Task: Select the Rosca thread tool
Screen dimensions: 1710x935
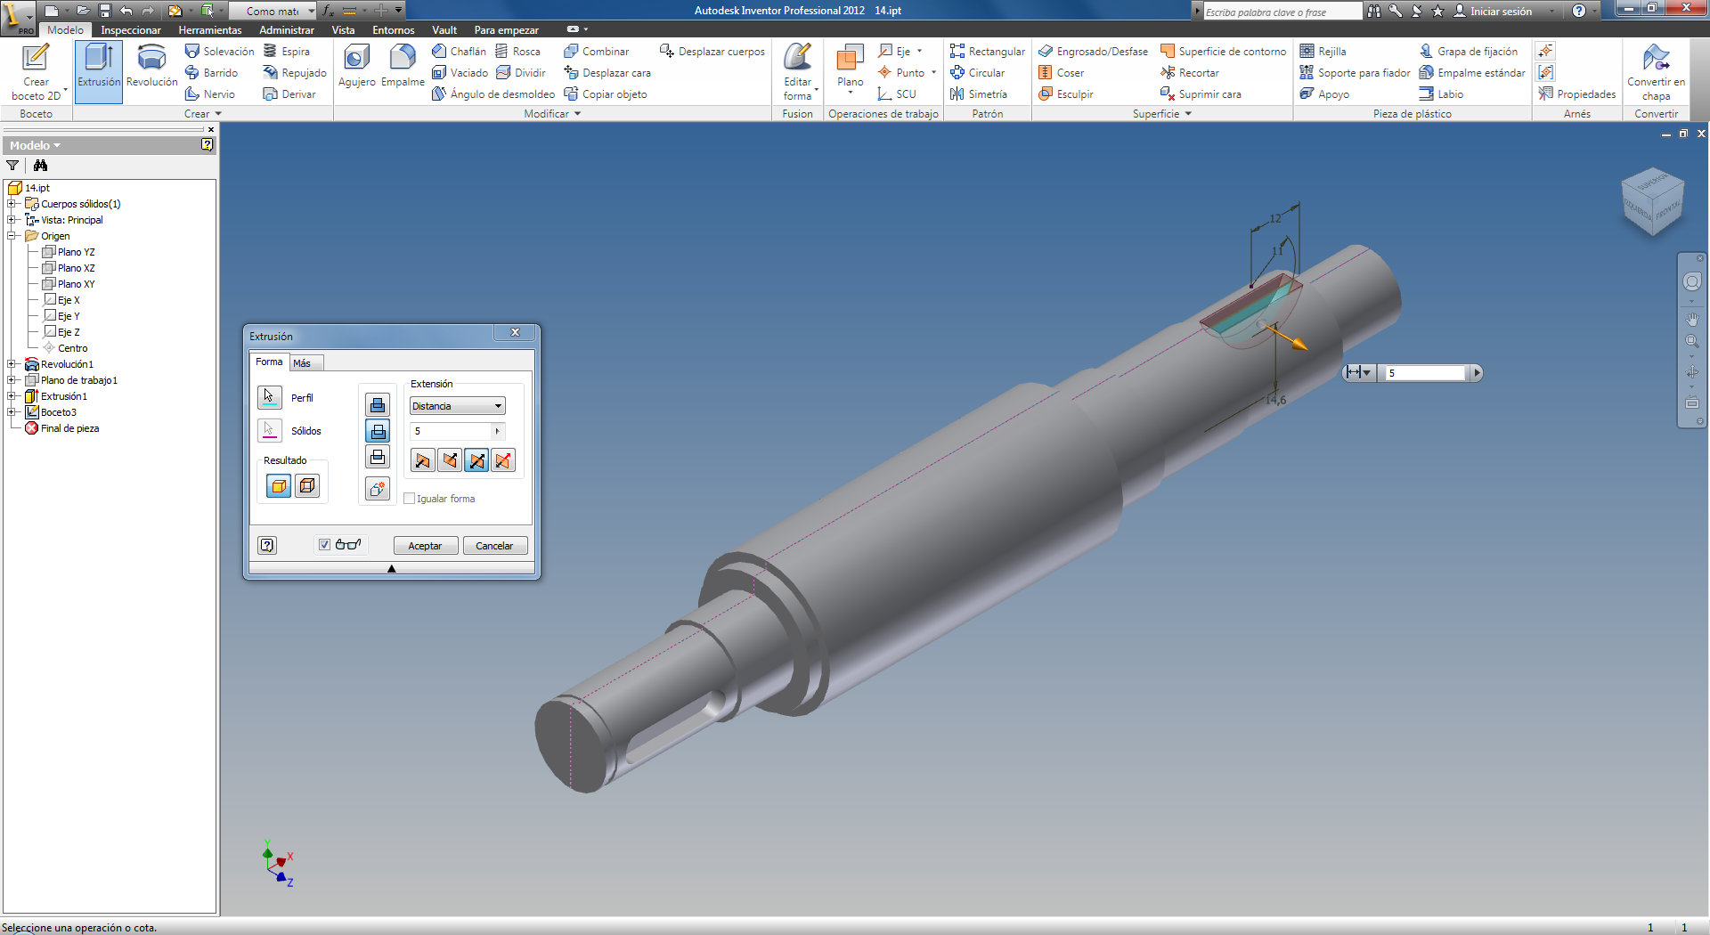Action: click(x=517, y=52)
